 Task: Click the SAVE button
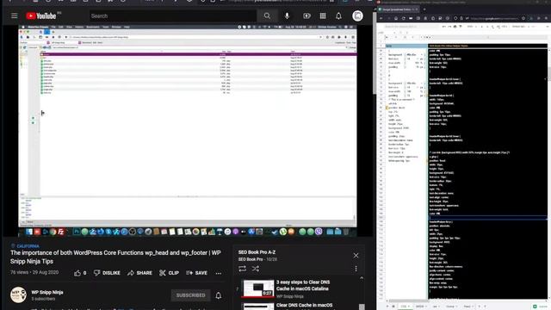point(197,273)
